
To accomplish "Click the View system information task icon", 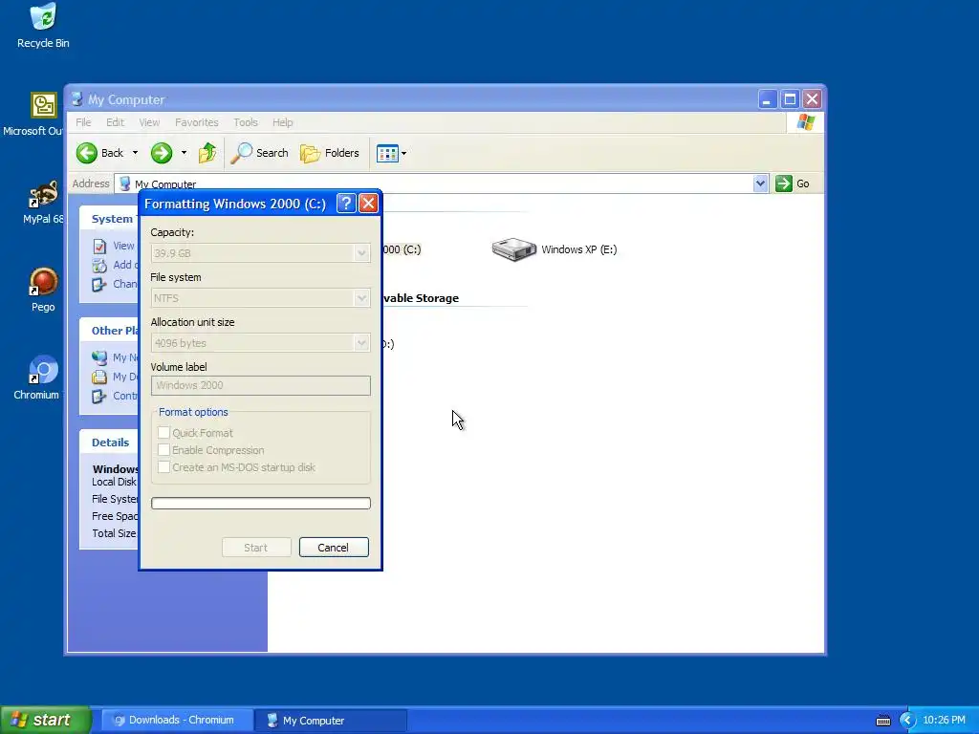I will pyautogui.click(x=99, y=246).
